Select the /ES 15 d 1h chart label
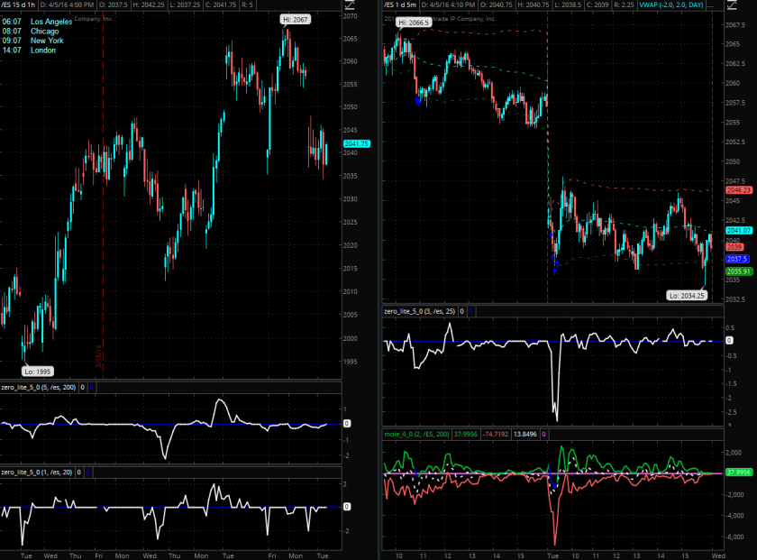757x560 pixels. [23, 6]
